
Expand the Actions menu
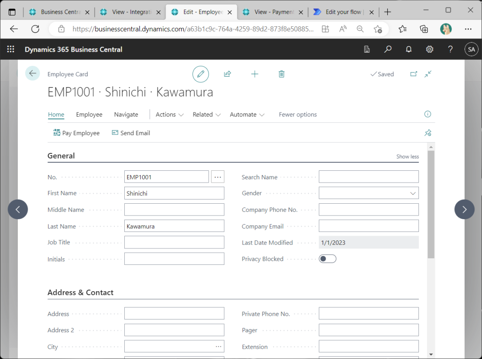click(169, 114)
